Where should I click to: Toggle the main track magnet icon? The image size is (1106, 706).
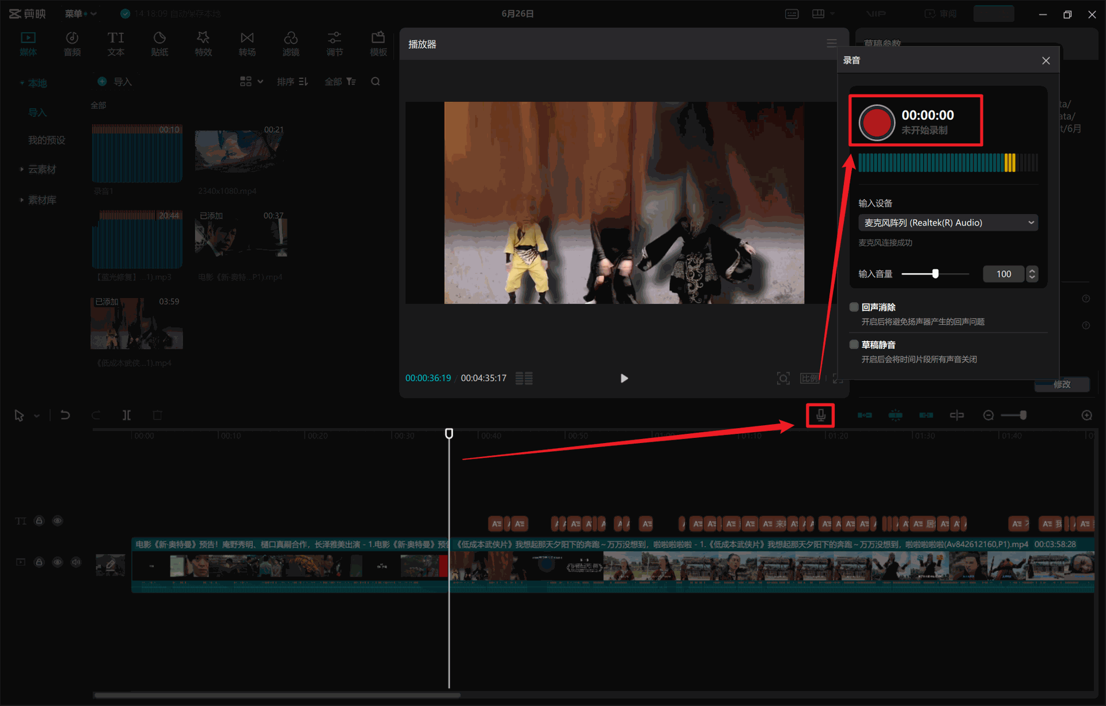pyautogui.click(x=865, y=415)
